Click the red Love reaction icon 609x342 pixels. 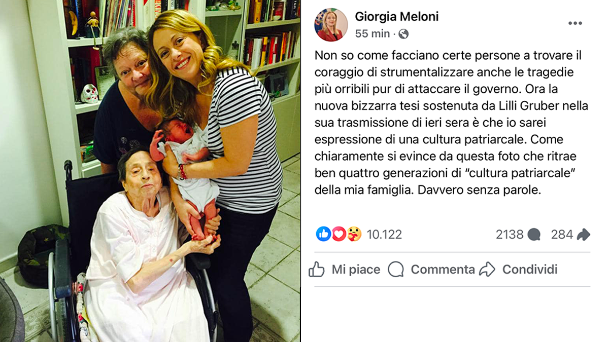tap(339, 234)
